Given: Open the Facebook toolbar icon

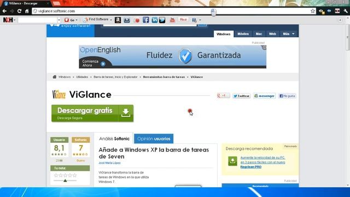Looking at the screenshot, I should (146, 20).
